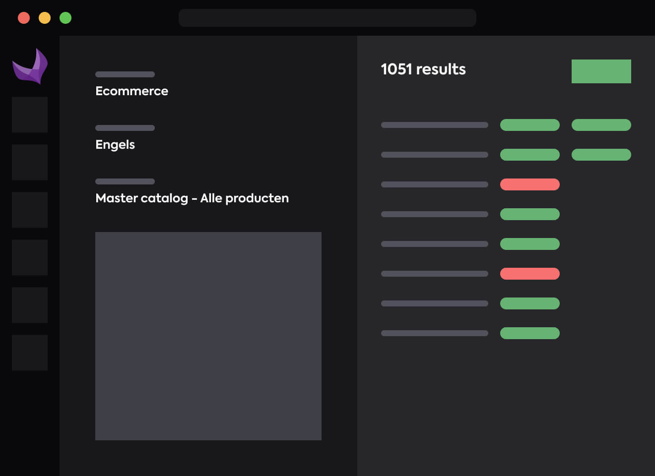Open the Engels language selector
The height and width of the screenshot is (476, 655).
pyautogui.click(x=115, y=144)
